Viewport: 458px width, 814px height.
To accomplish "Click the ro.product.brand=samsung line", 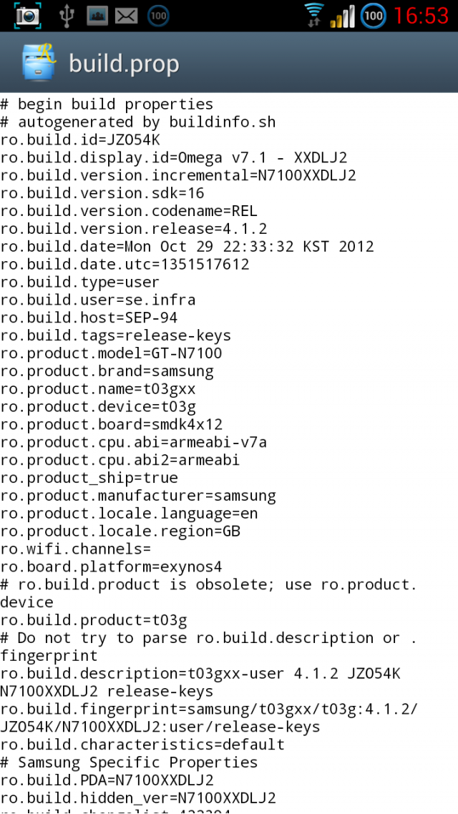I will [x=107, y=371].
